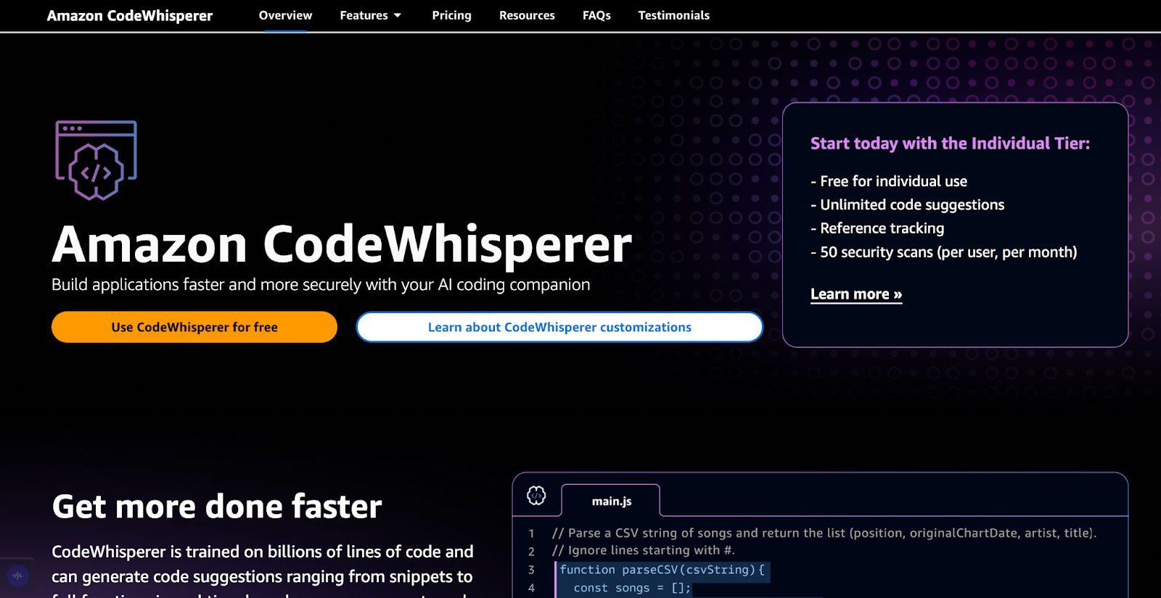Click line number 1 in code editor

pyautogui.click(x=531, y=533)
